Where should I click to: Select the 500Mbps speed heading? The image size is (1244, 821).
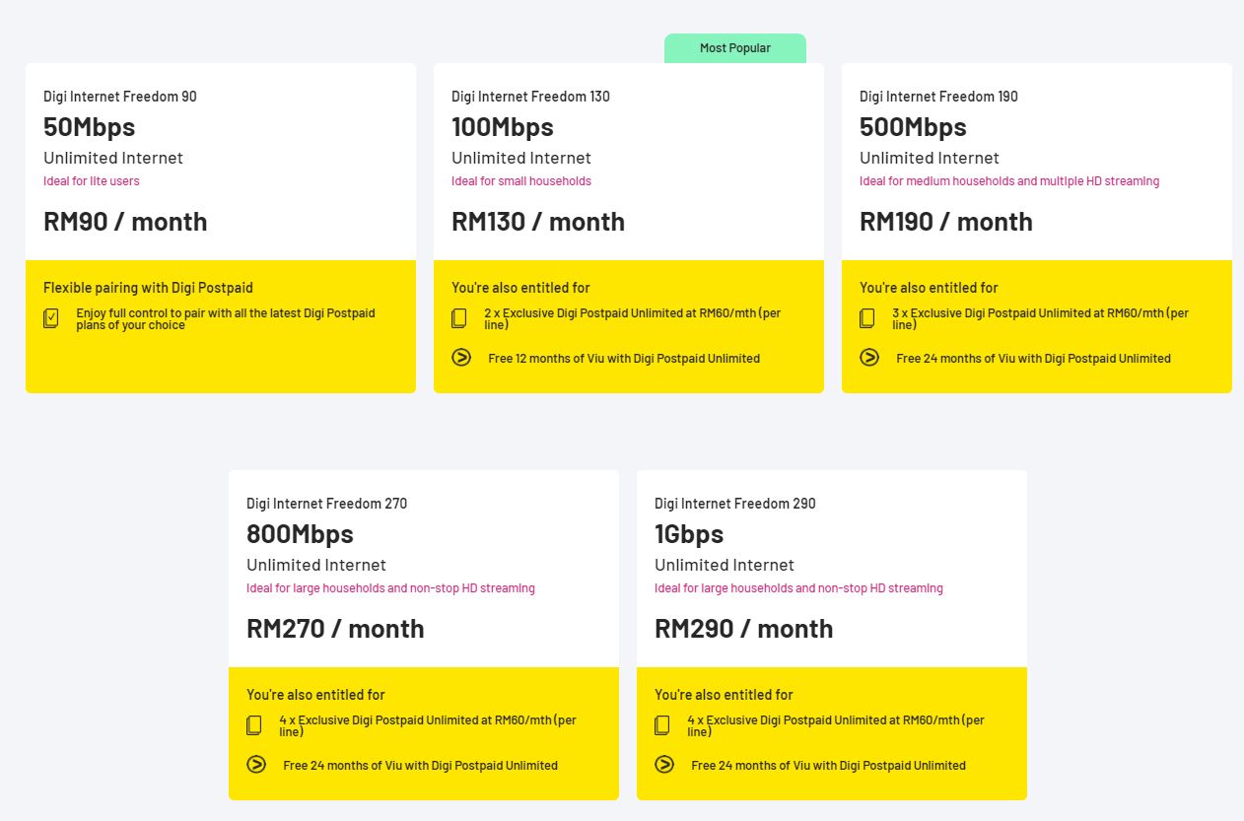[913, 127]
